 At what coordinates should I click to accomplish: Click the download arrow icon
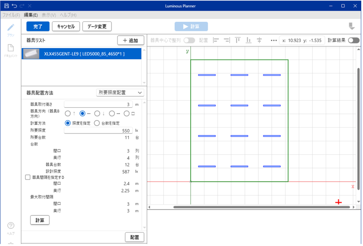(351, 26)
